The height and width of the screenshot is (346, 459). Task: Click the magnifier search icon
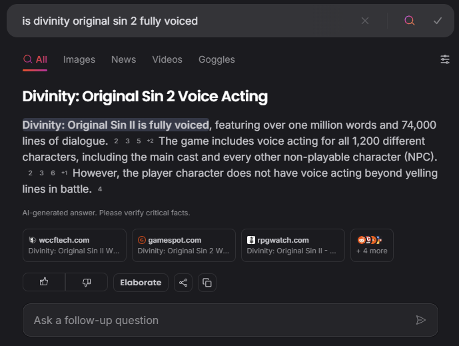(410, 21)
